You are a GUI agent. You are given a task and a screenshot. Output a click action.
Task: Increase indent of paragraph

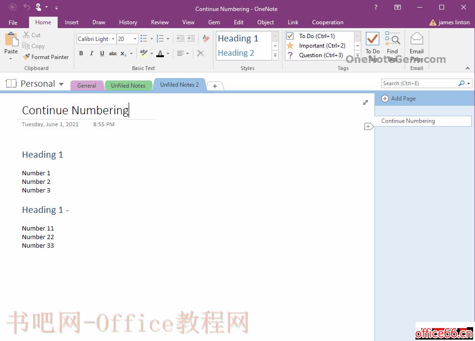tap(191, 38)
